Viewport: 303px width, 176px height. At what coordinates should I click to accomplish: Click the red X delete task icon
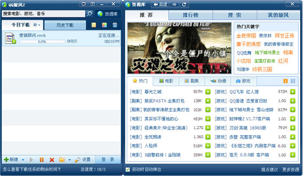52,160
